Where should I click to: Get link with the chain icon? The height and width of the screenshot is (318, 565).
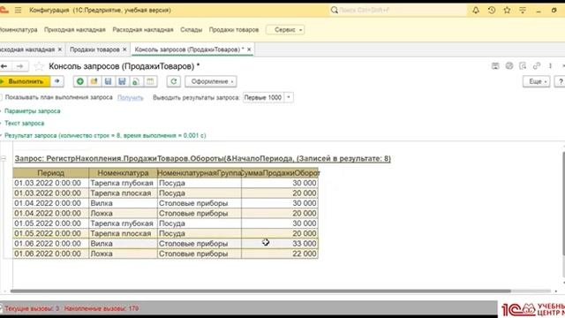pyautogui.click(x=537, y=66)
